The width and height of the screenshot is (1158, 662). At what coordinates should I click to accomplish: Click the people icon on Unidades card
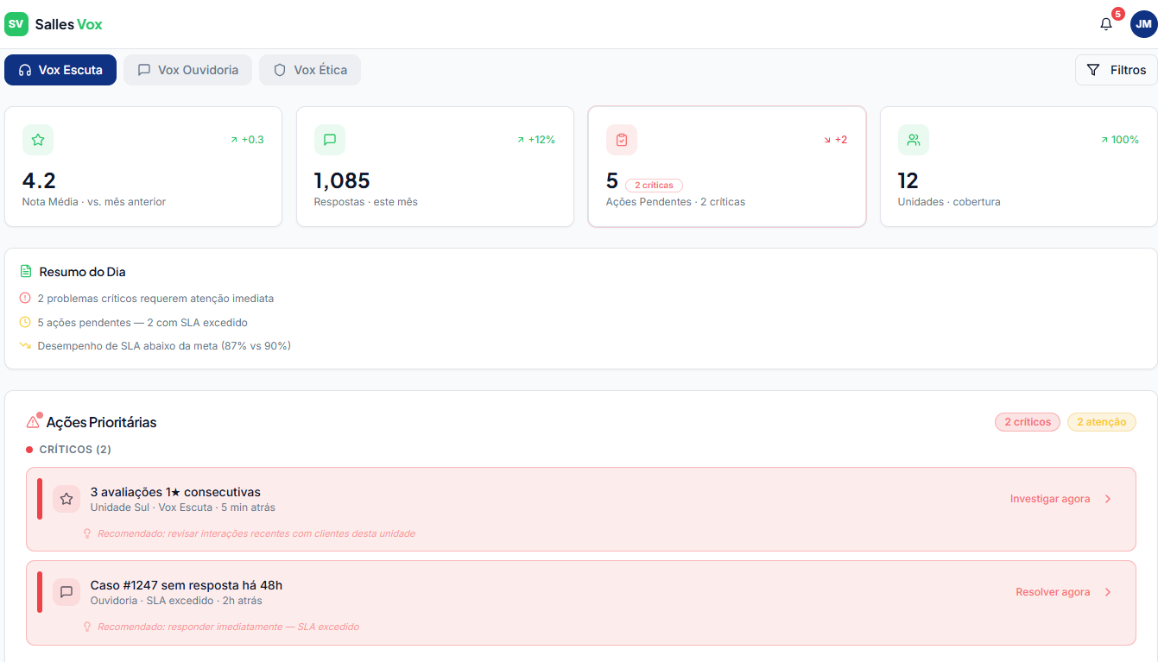point(913,139)
